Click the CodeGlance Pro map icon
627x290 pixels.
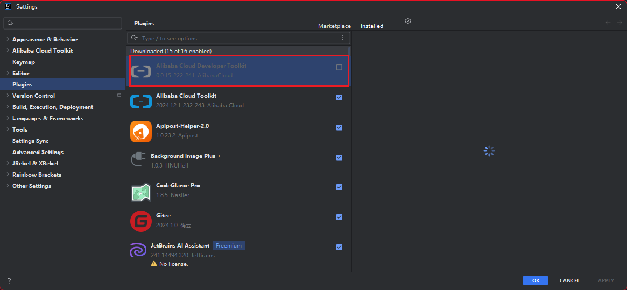tap(141, 192)
